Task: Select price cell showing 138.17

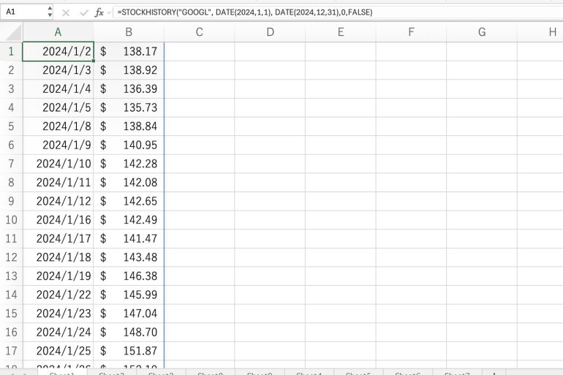Action: tap(129, 51)
